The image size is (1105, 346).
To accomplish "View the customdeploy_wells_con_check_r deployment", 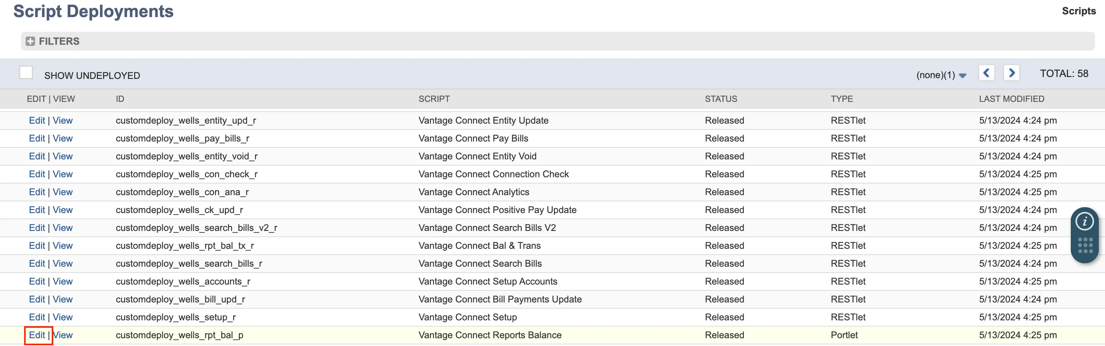I will [63, 175].
